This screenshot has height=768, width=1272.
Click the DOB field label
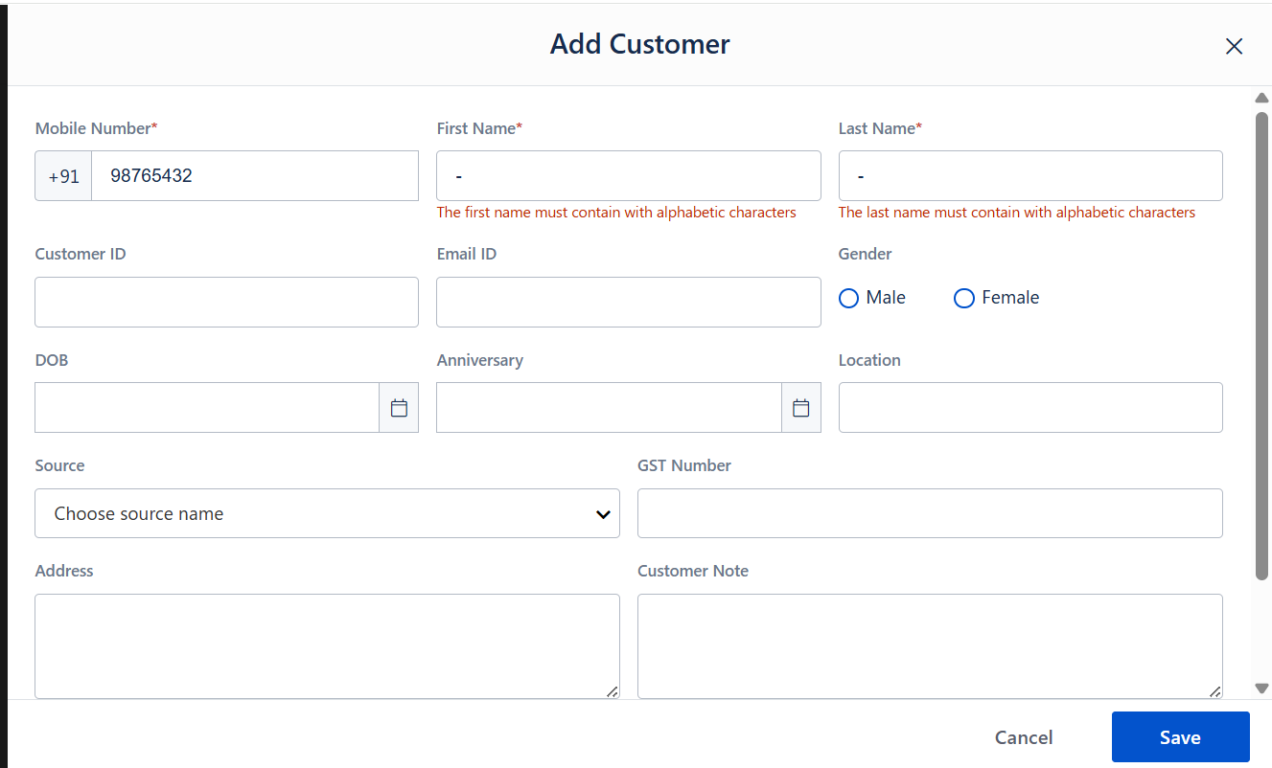52,360
